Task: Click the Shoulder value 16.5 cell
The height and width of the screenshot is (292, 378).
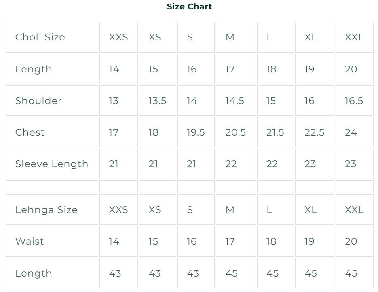Action: coord(355,101)
